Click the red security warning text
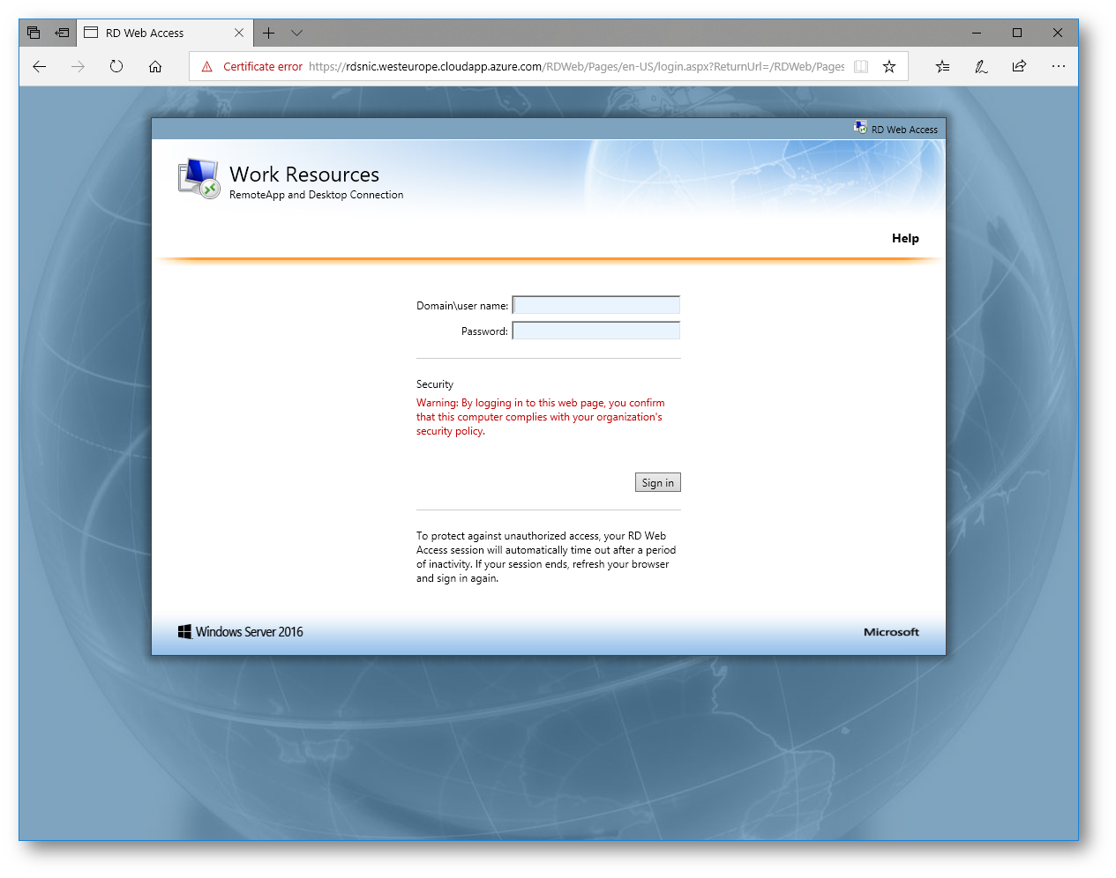This screenshot has width=1116, height=878. click(540, 417)
